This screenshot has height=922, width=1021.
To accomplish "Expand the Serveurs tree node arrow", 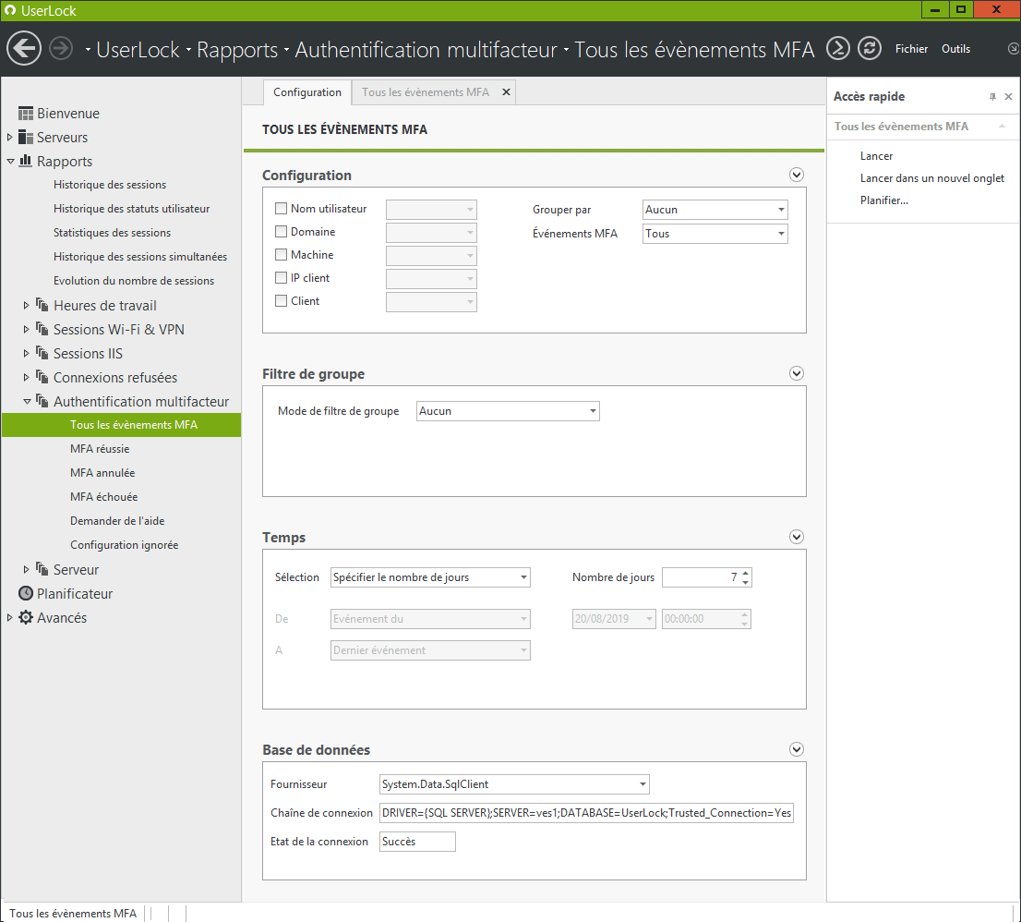I will point(10,138).
